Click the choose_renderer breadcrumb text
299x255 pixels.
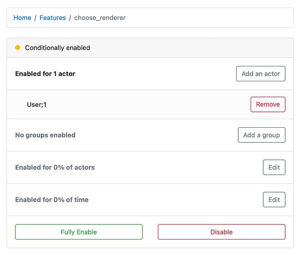100,18
